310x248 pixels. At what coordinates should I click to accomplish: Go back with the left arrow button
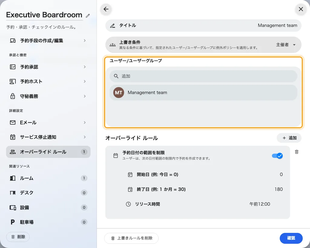click(x=106, y=9)
